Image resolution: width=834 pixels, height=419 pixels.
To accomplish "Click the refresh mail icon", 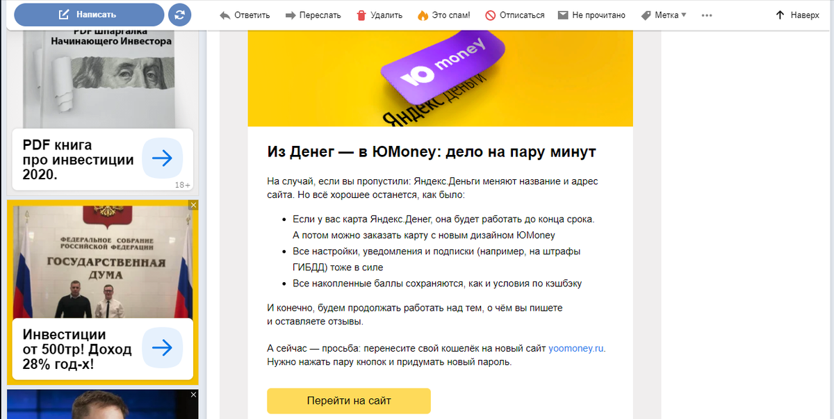I will (179, 14).
